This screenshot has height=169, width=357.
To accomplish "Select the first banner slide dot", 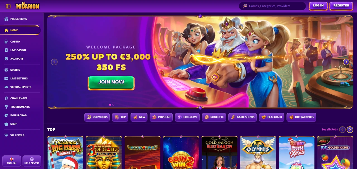I will [x=110, y=105].
